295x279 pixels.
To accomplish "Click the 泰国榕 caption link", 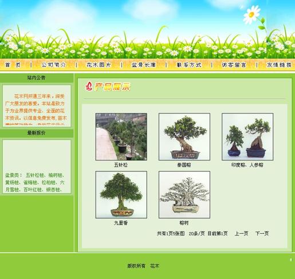I will tap(184, 165).
